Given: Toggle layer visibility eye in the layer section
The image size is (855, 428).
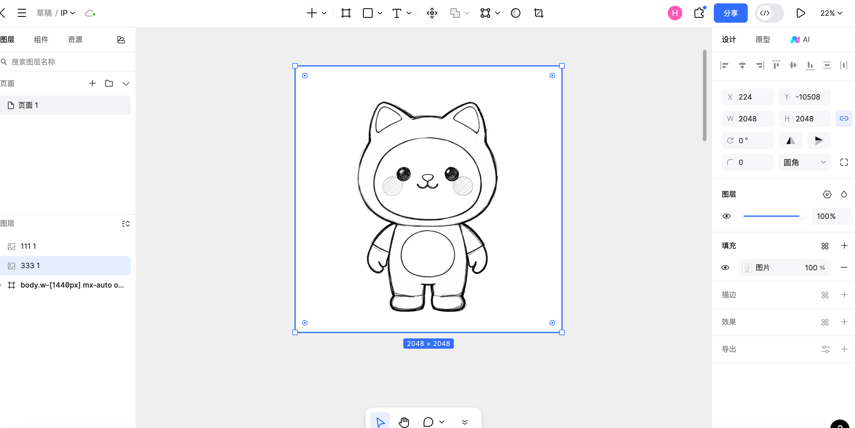Looking at the screenshot, I should point(726,216).
